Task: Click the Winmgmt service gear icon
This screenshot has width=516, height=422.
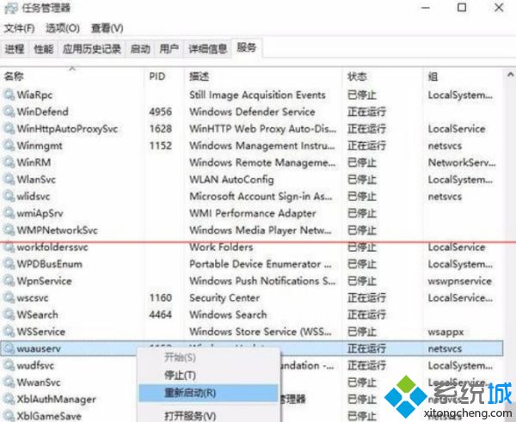Action: pyautogui.click(x=9, y=145)
